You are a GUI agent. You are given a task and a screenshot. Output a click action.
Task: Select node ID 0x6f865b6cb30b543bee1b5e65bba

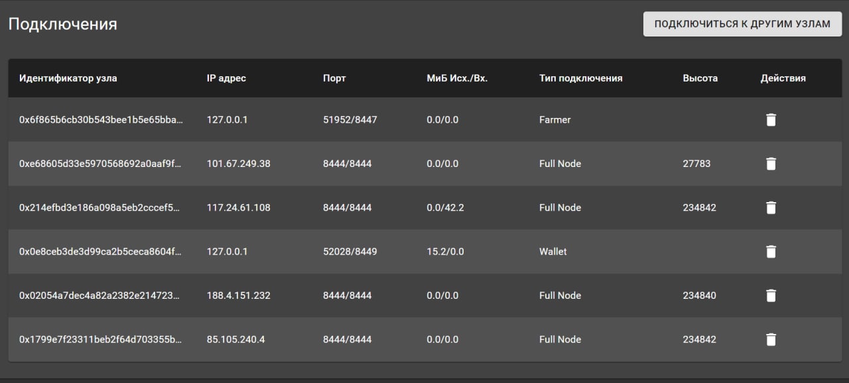[100, 120]
